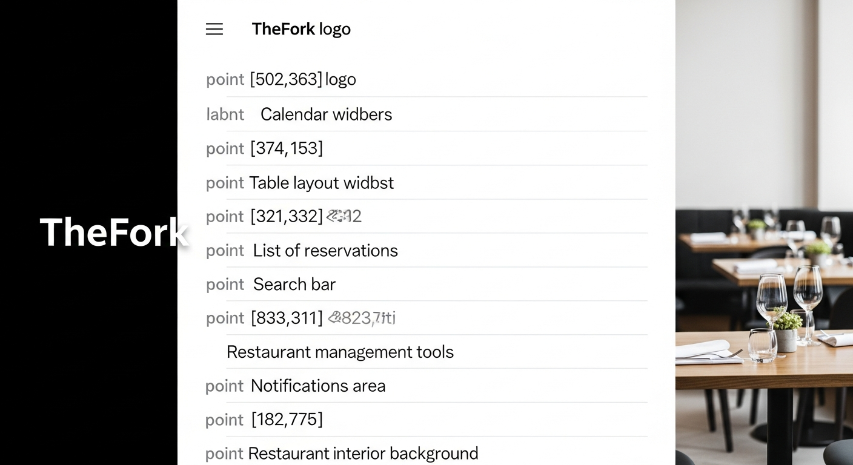Open the hamburger menu icon

coord(214,29)
